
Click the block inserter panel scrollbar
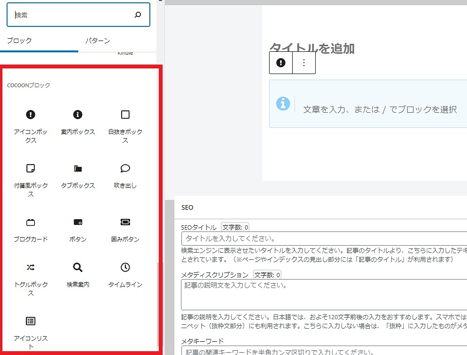[158, 304]
